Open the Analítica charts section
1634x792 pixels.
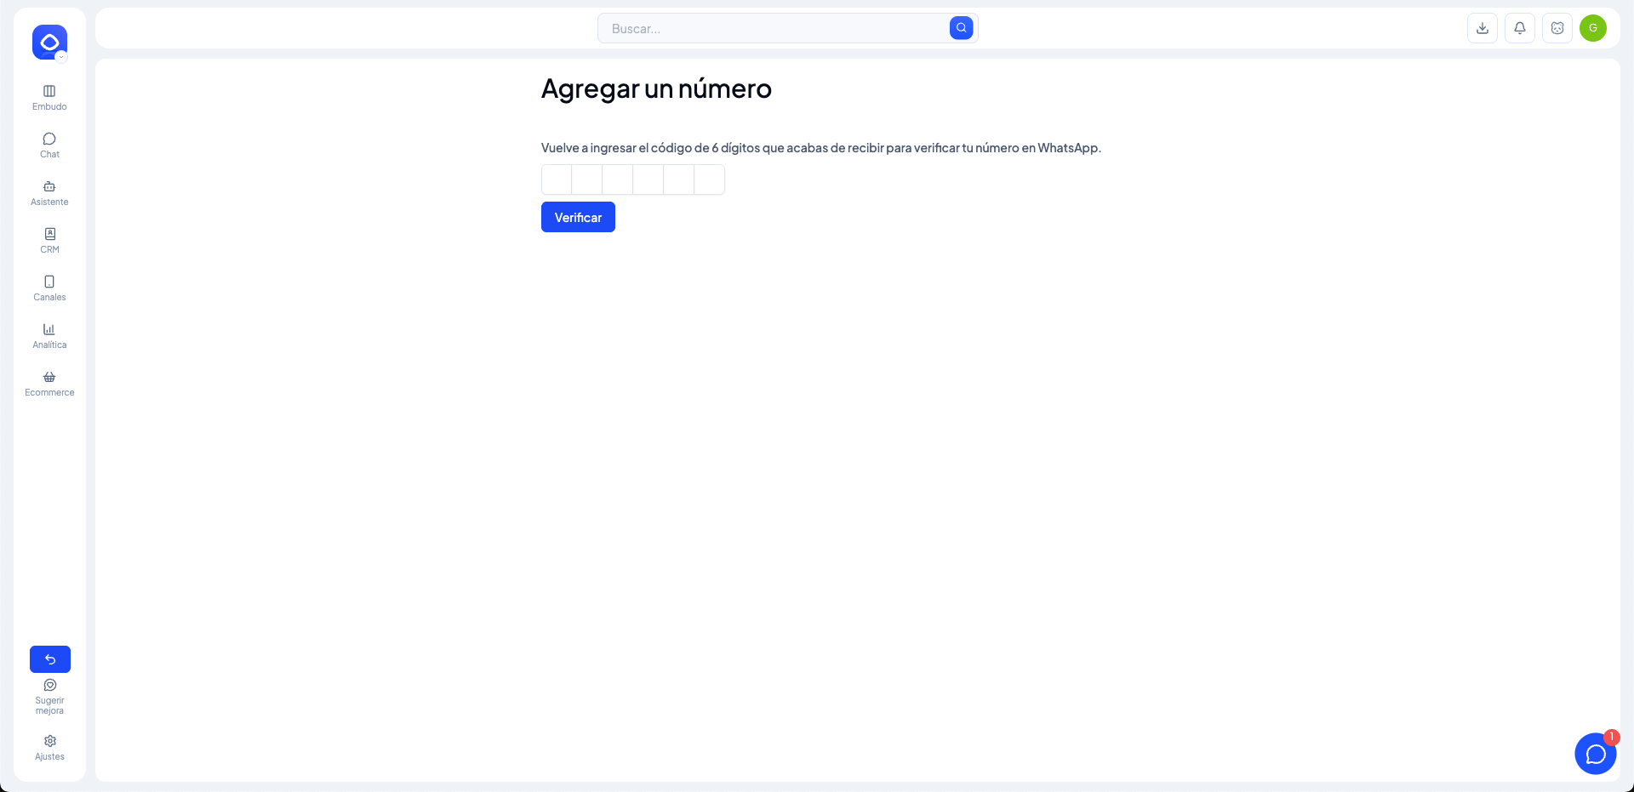[49, 335]
